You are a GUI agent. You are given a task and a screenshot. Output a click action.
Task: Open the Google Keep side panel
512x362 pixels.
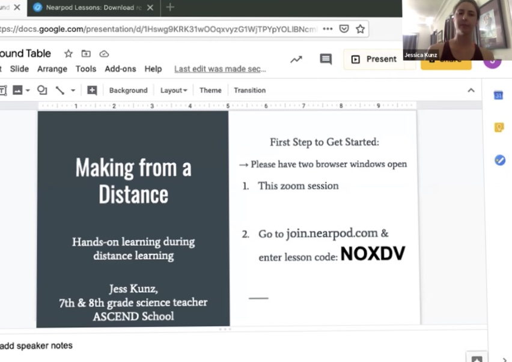pos(499,127)
